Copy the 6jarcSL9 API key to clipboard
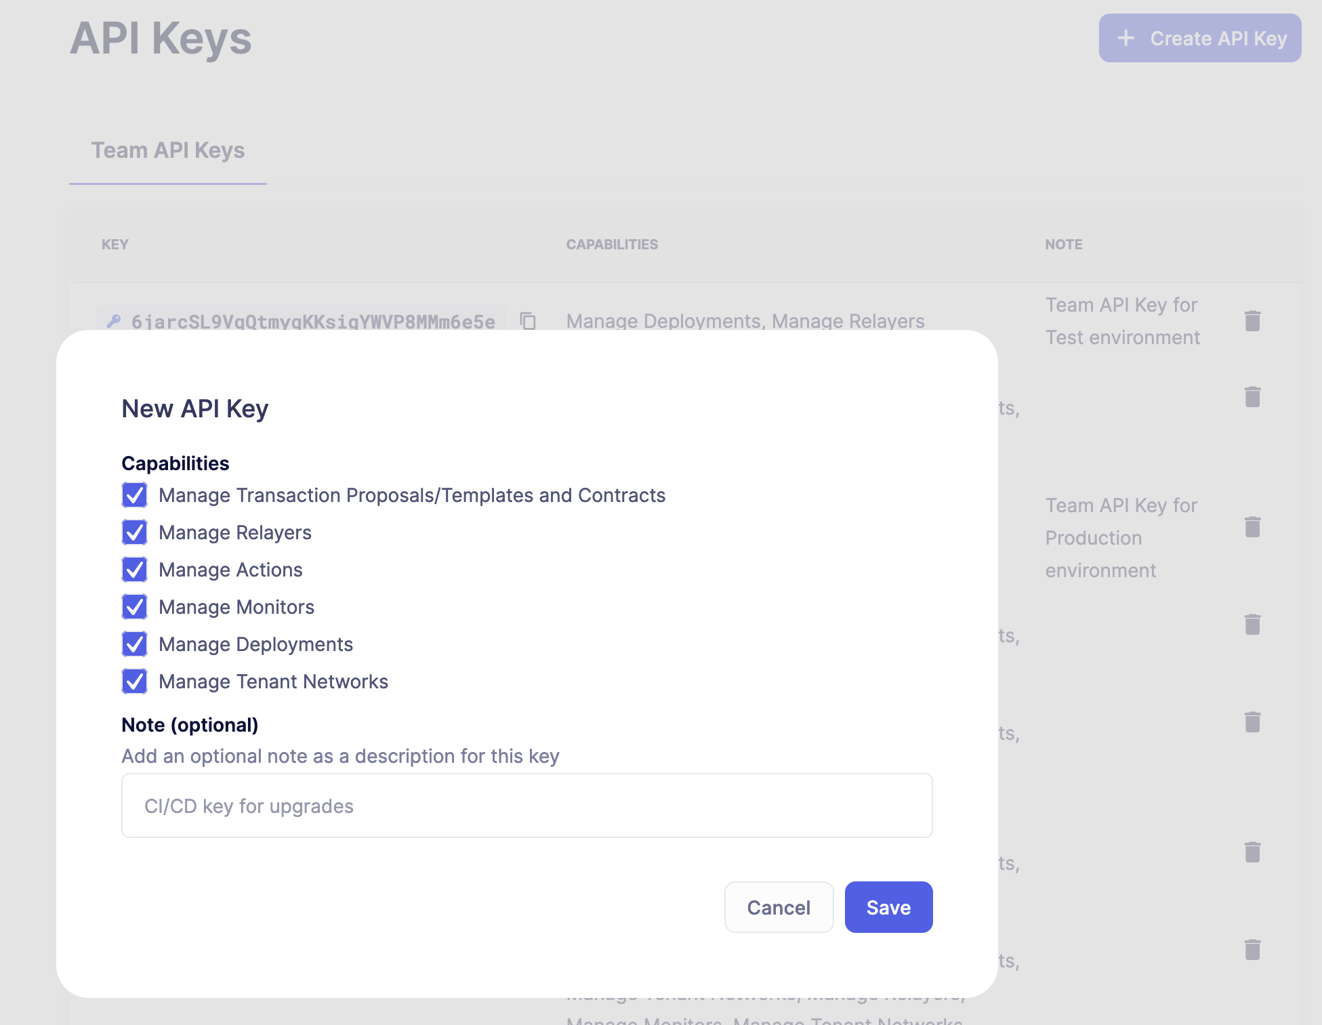 tap(529, 321)
